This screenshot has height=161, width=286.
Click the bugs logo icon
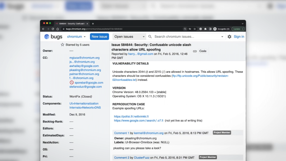click(x=47, y=37)
